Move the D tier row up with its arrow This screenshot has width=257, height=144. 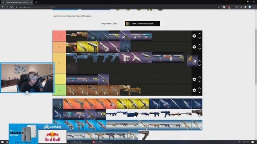pyautogui.click(x=200, y=88)
